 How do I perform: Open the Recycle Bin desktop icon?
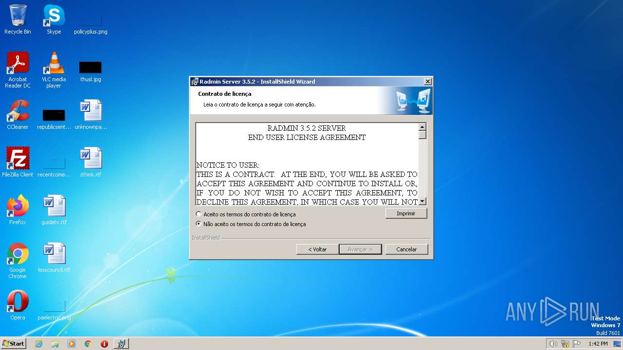click(18, 19)
